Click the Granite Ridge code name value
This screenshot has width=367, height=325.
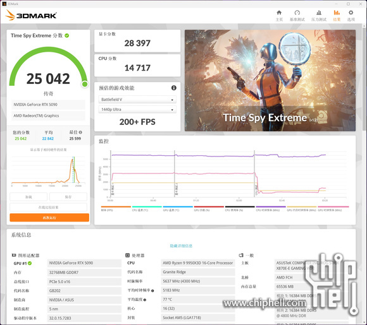(x=198, y=272)
